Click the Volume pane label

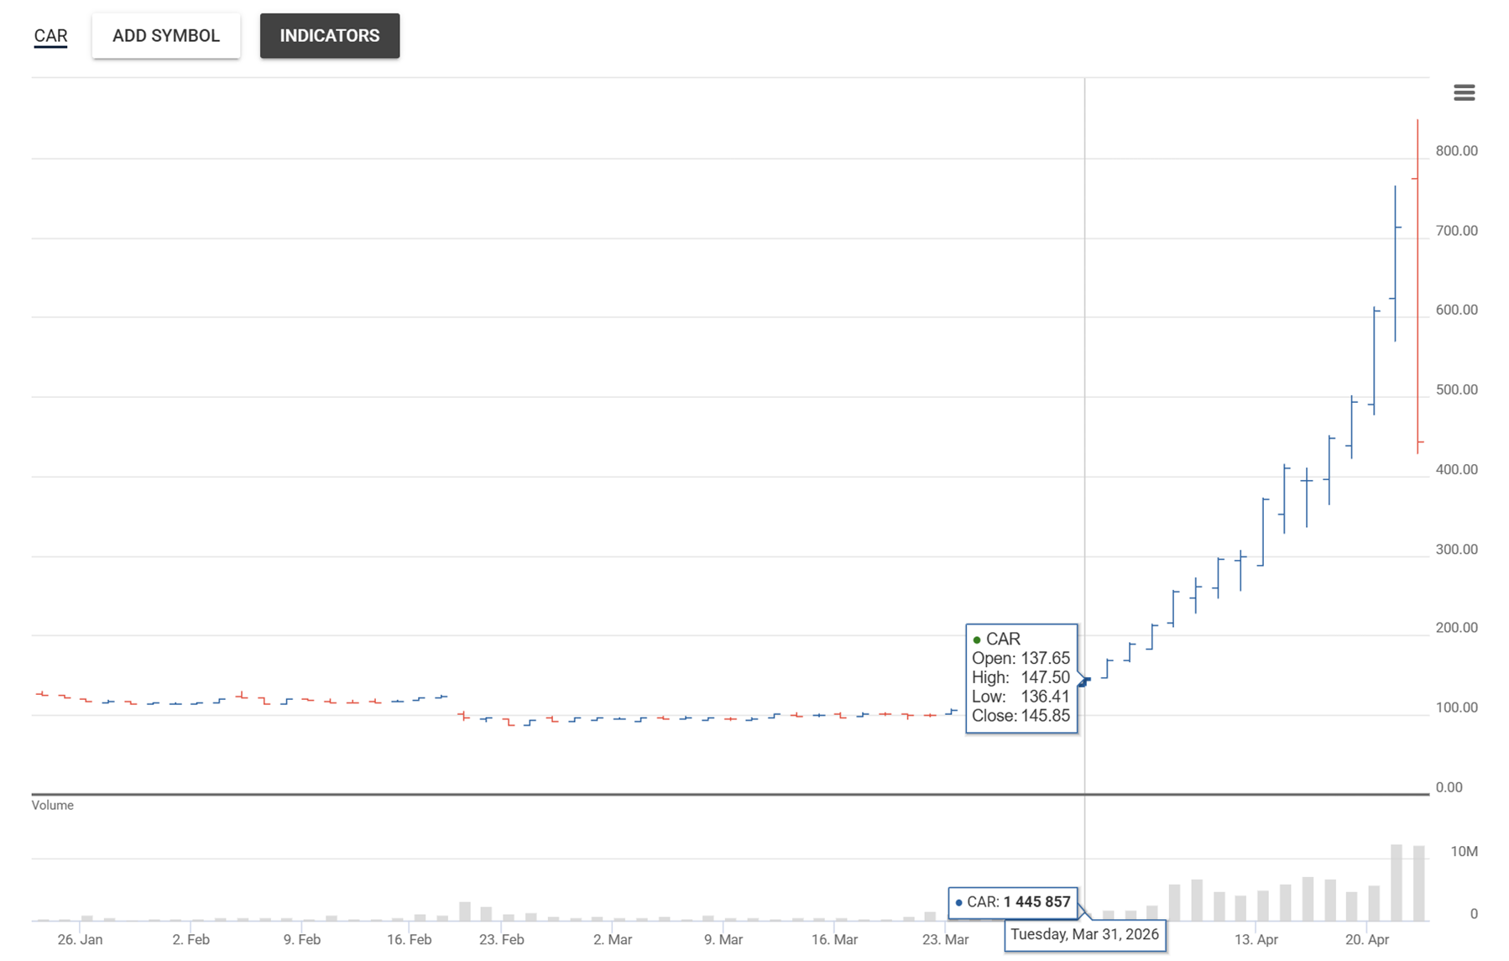[x=53, y=806]
